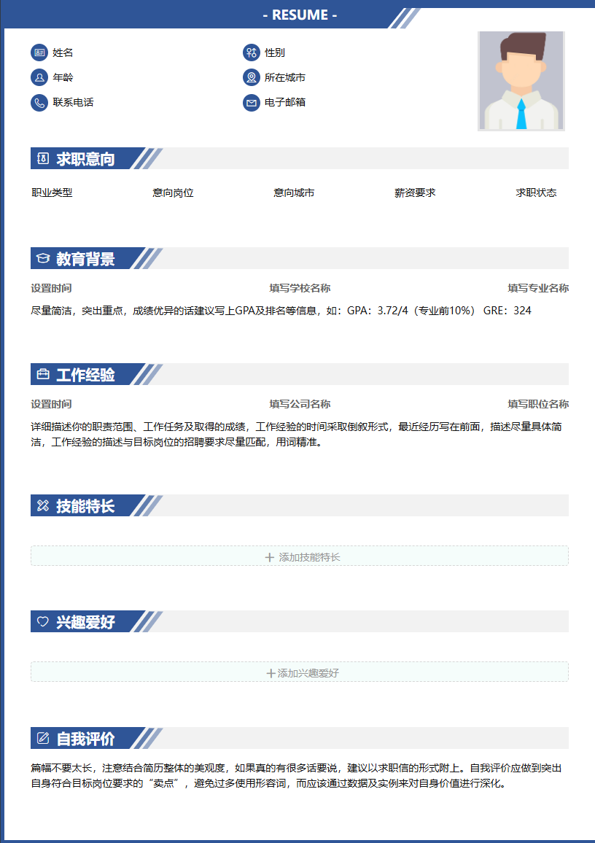Click the pencil icon in 自我评价 header
The height and width of the screenshot is (843, 595).
[43, 739]
